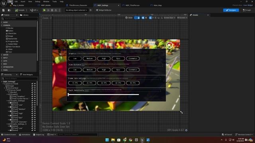Click the hierarchy Search Widgets field
The width and height of the screenshot is (255, 143).
[x=20, y=79]
